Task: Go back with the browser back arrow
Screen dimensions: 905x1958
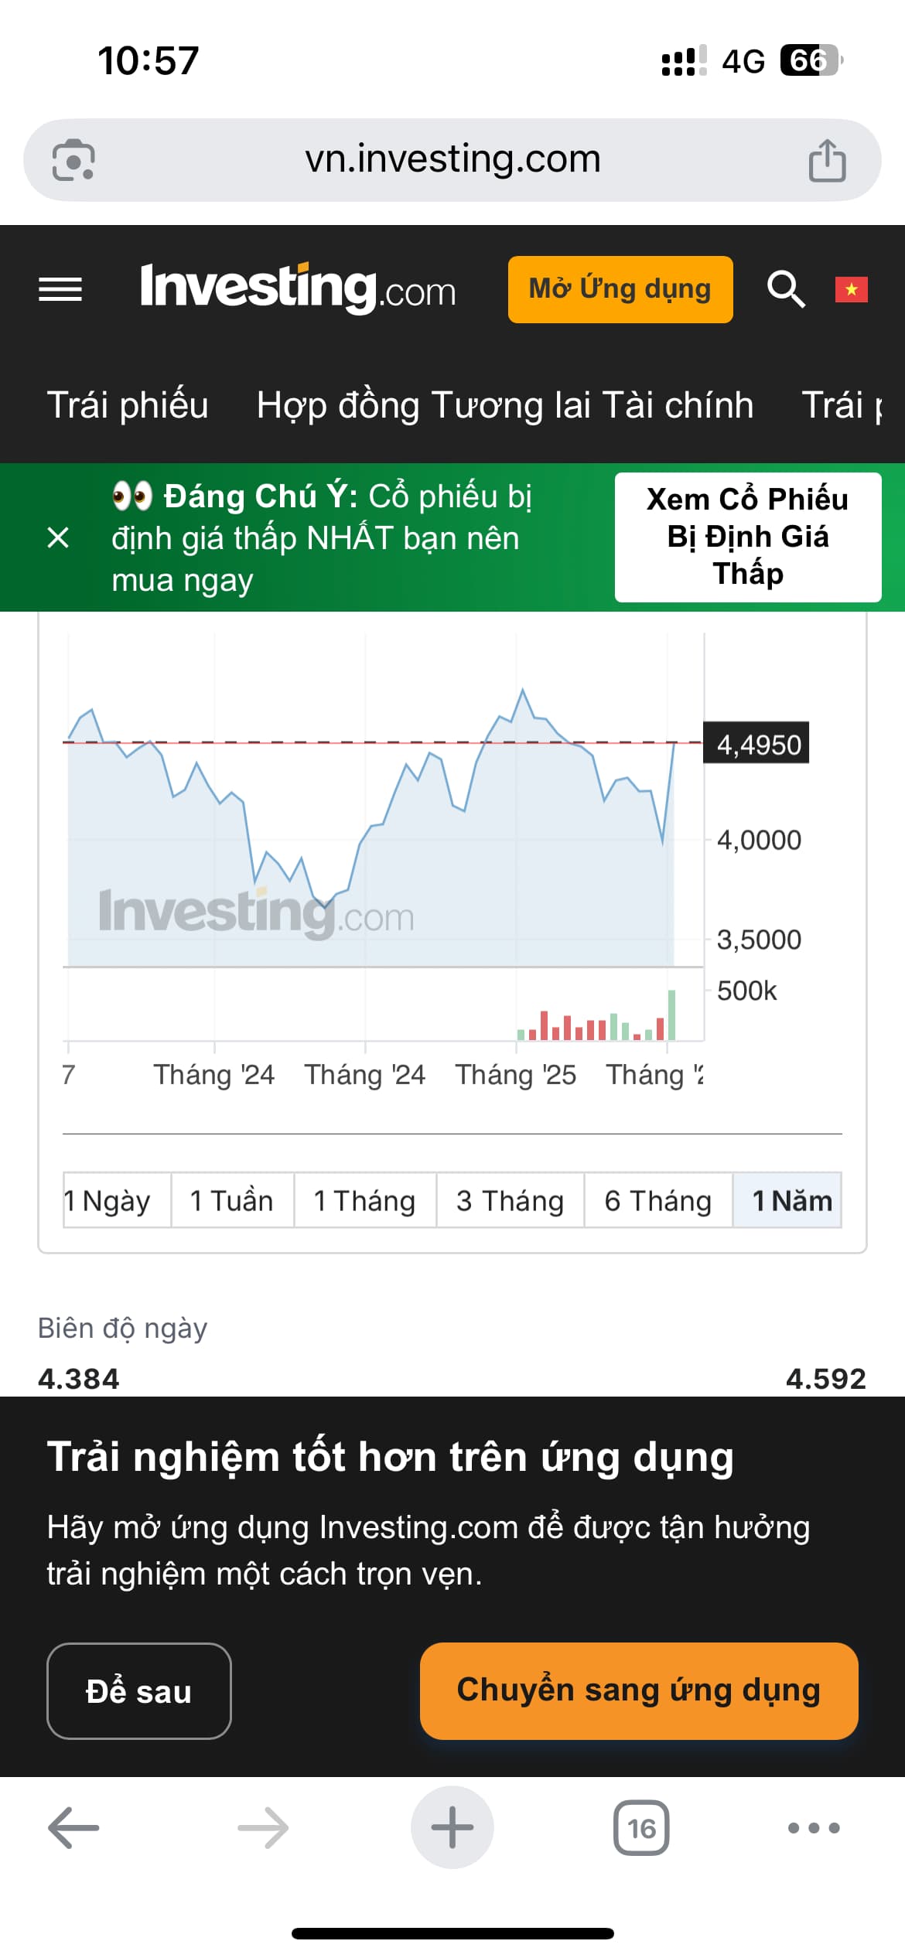Action: click(x=73, y=1828)
